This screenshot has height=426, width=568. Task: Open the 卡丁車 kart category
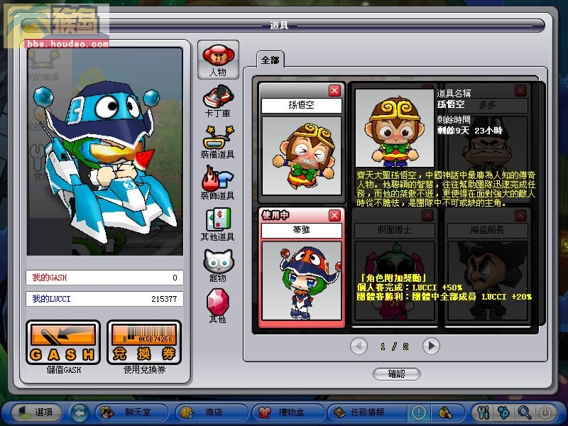click(218, 101)
